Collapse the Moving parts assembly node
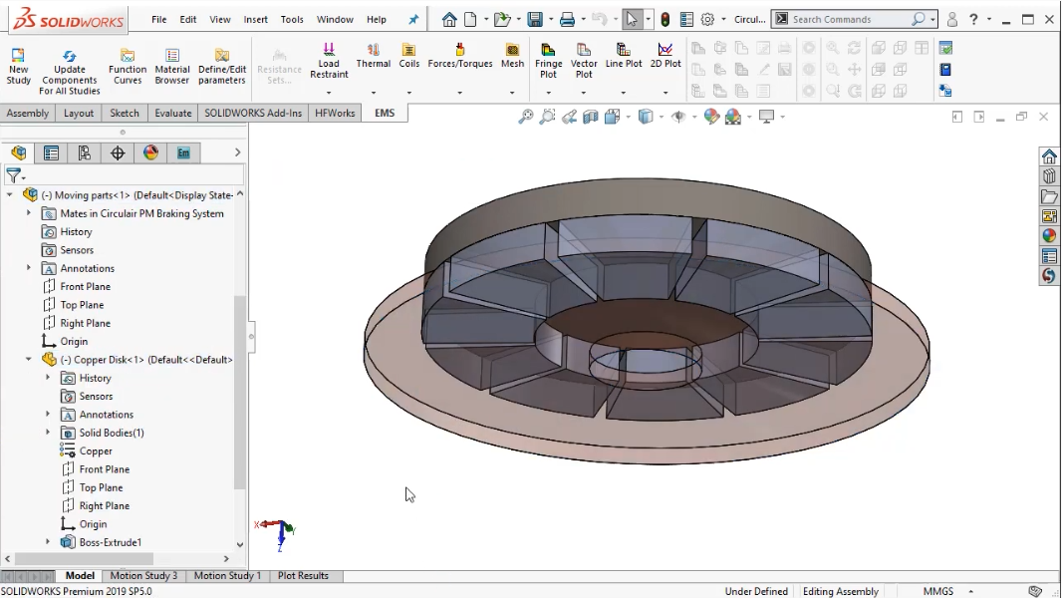This screenshot has height=598, width=1062. (10, 195)
